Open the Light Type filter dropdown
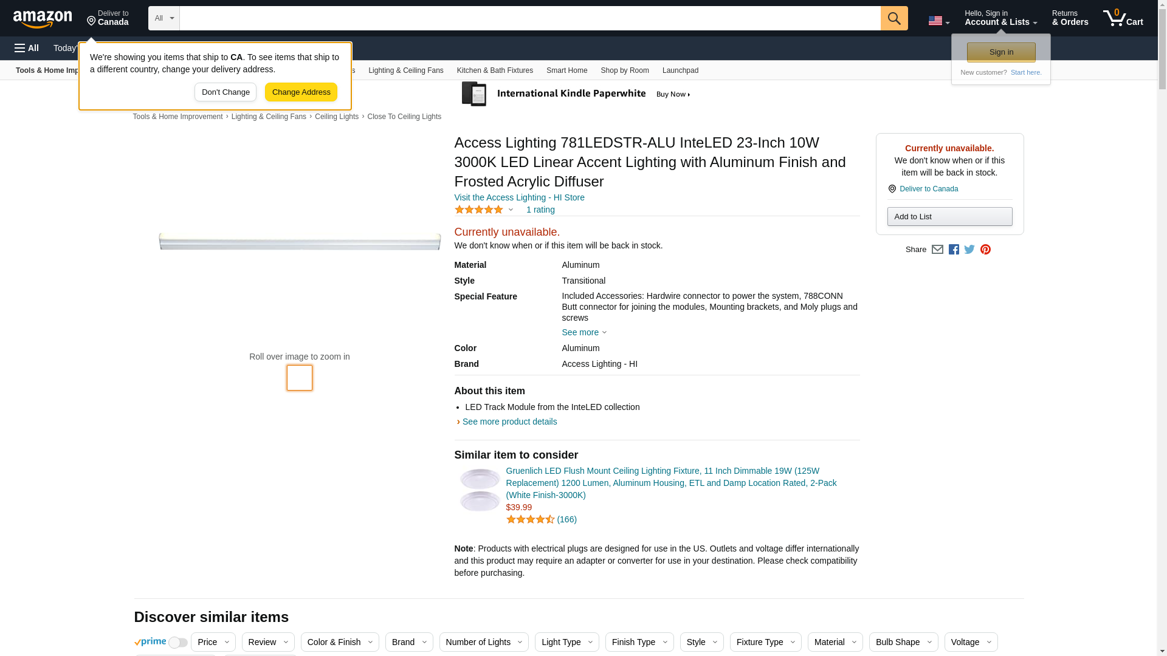 [566, 642]
